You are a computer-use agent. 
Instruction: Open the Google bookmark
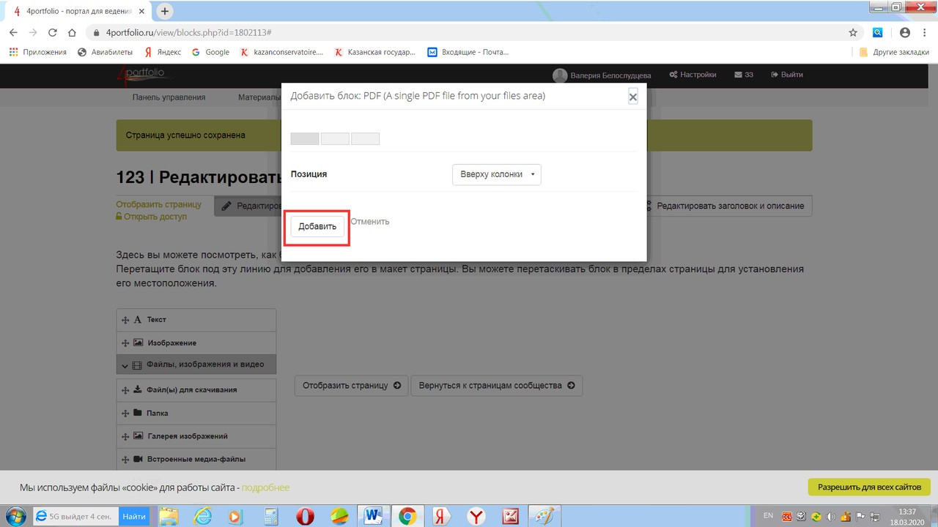click(x=210, y=52)
